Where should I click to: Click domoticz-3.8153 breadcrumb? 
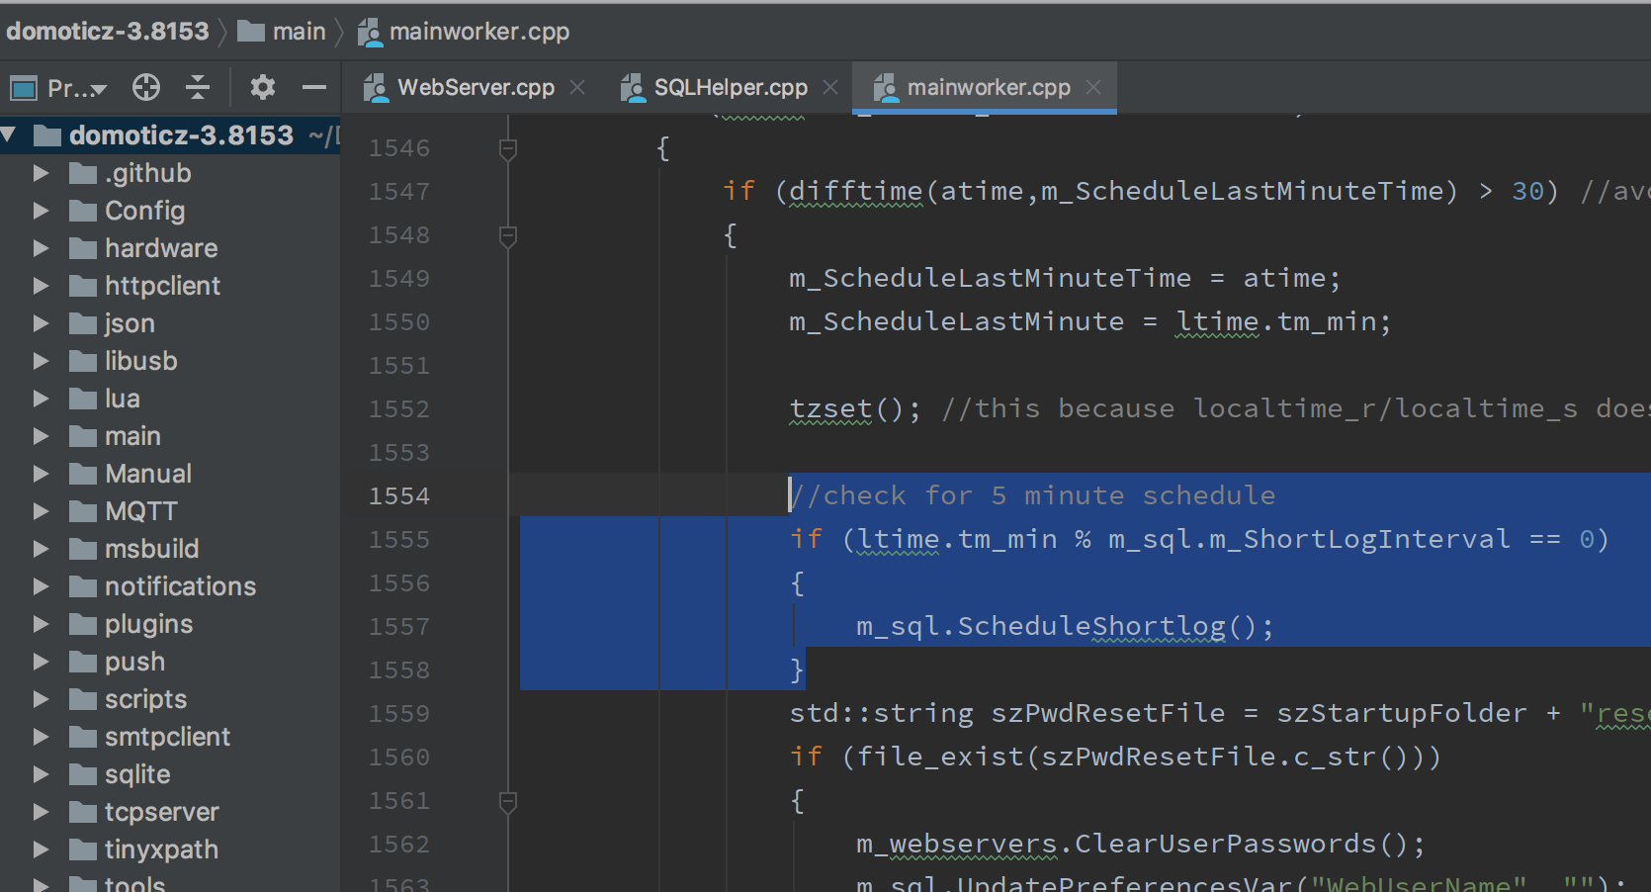click(108, 31)
